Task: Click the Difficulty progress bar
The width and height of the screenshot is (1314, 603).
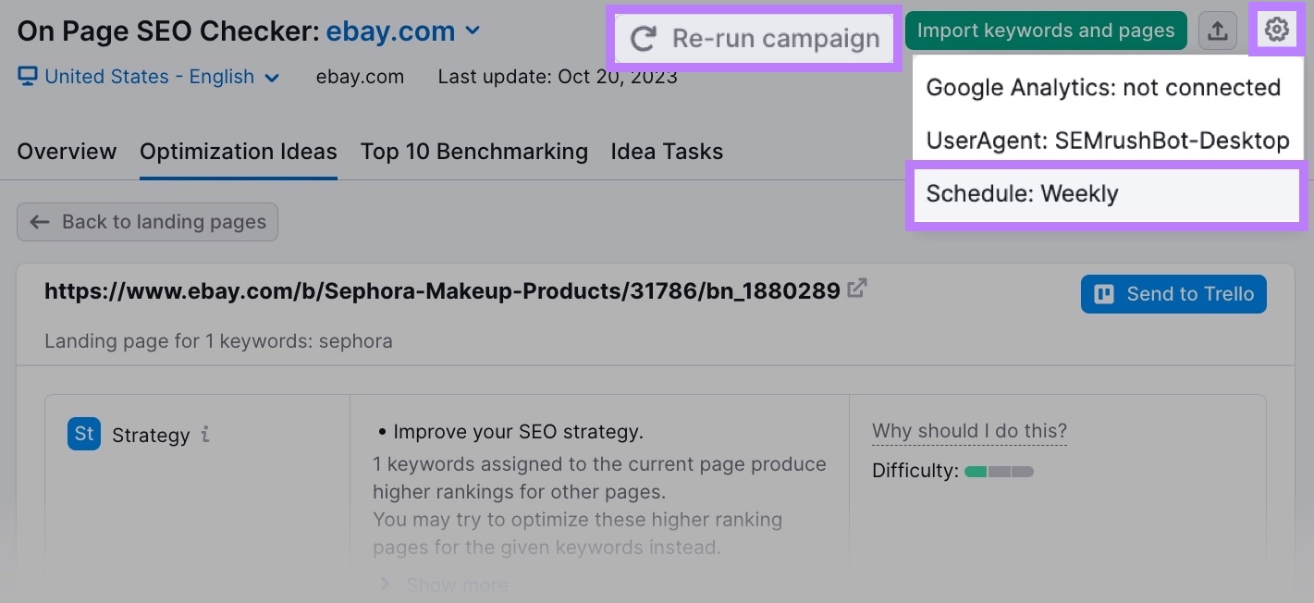Action: pyautogui.click(x=999, y=471)
